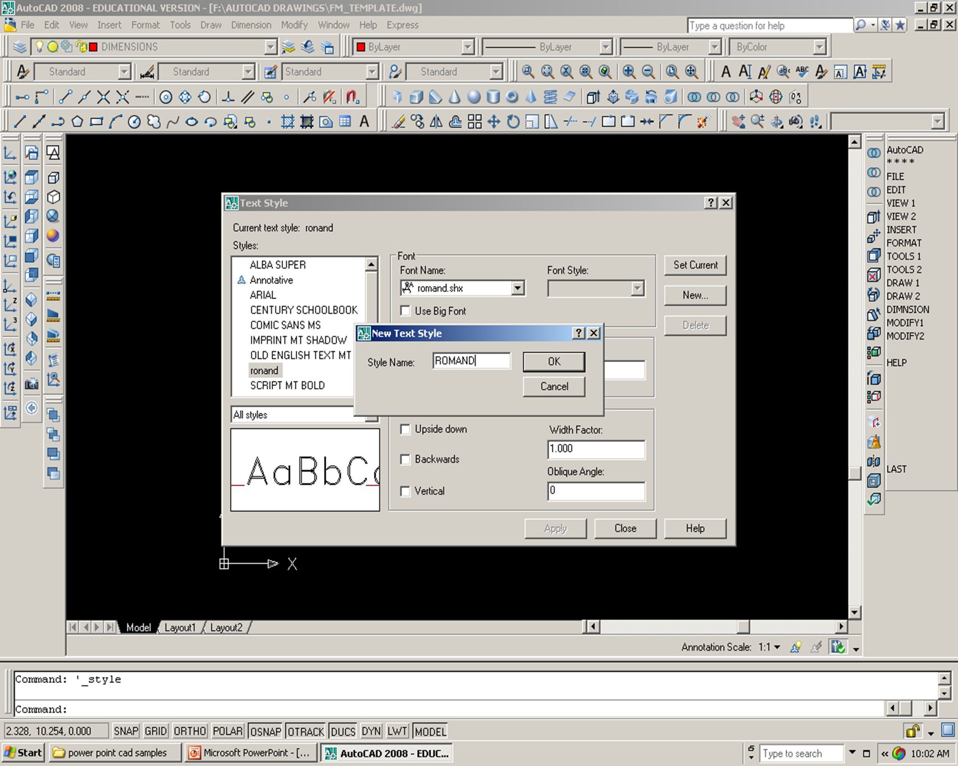Viewport: 958px width, 766px height.
Task: Click the Set Current button
Action: (695, 265)
